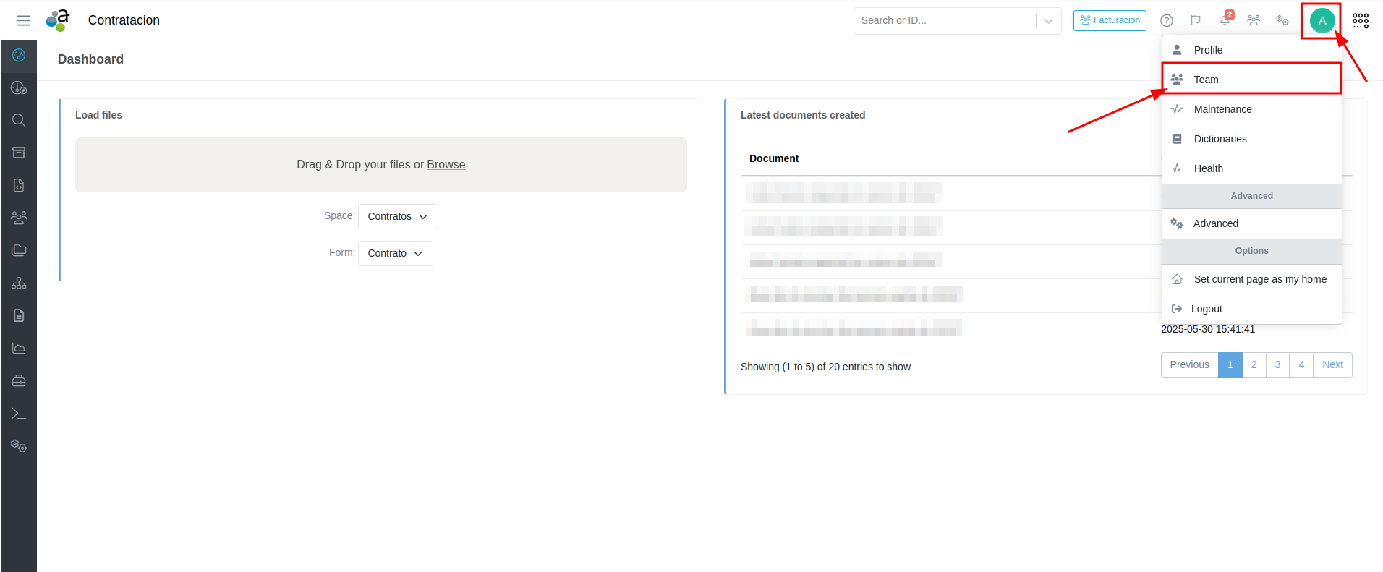Image resolution: width=1383 pixels, height=572 pixels.
Task: Go to page 3 of documents
Action: (1277, 365)
